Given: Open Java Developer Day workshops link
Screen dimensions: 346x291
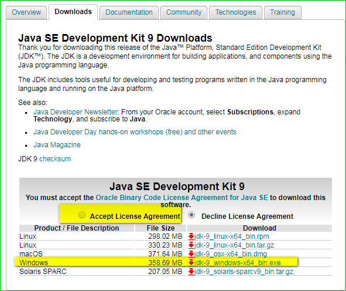Looking at the screenshot, I should coord(135,132).
